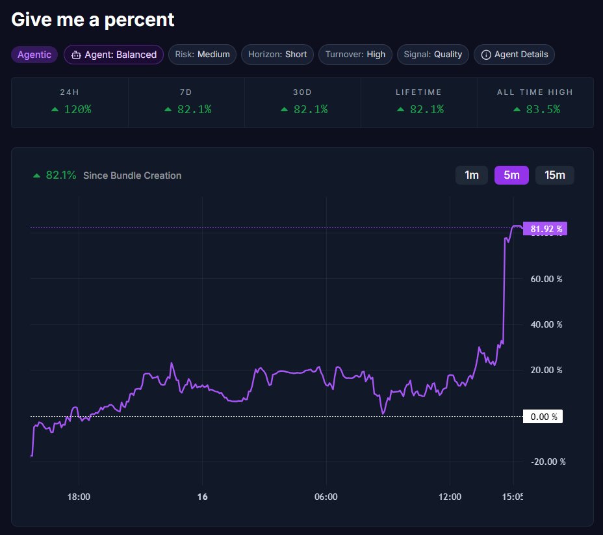Click the Lifetime 82.1% stat
Viewport: 603px width, 535px height.
click(x=419, y=103)
